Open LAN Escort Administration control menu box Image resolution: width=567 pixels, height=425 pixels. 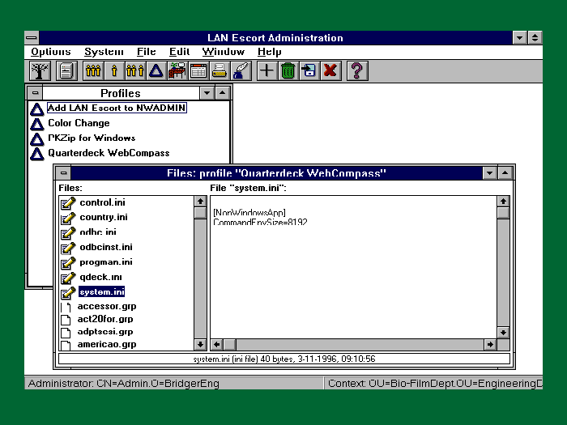32,37
